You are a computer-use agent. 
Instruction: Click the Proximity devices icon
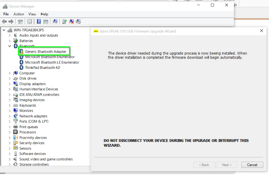[x=15, y=138]
